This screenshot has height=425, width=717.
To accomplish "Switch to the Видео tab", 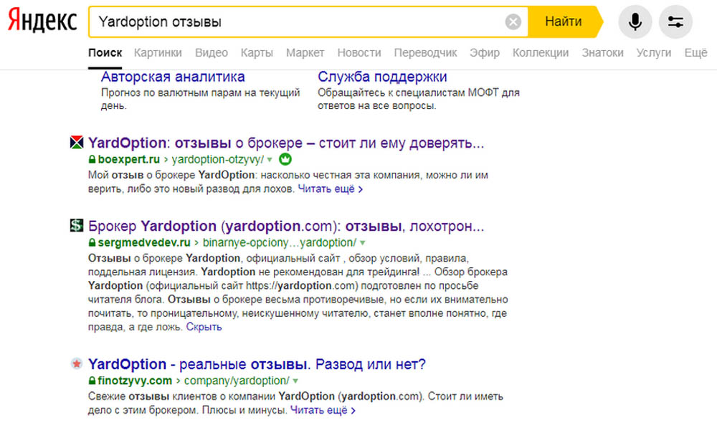I will coord(212,52).
